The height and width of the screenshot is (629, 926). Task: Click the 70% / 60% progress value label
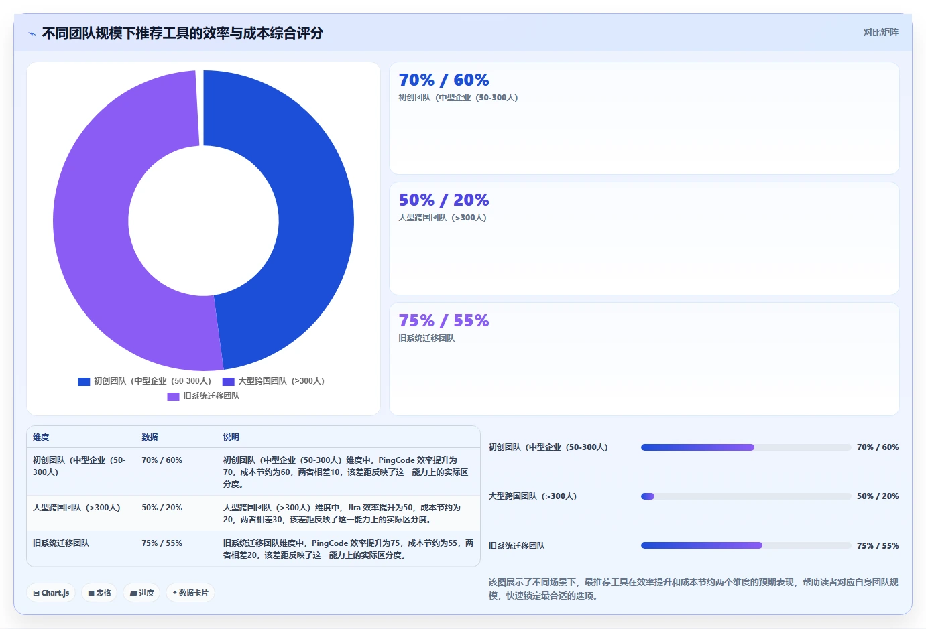[x=878, y=447]
